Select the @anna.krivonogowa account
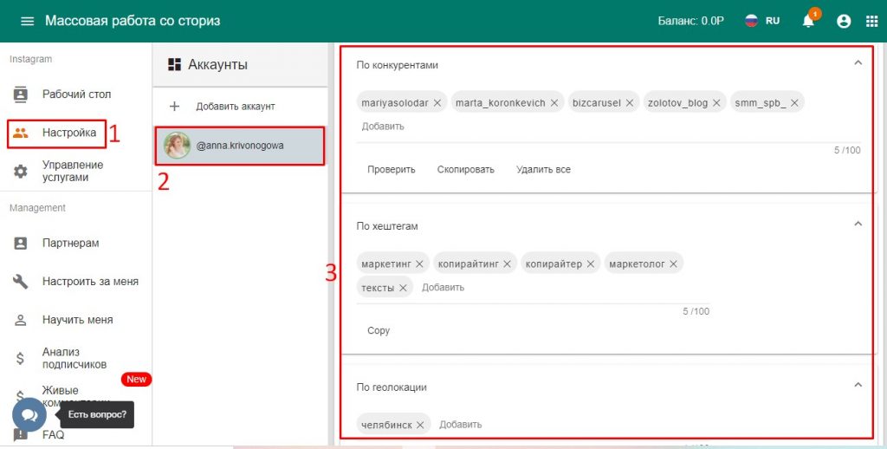The image size is (887, 449). point(240,146)
